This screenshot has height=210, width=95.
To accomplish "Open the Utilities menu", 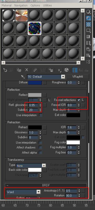I will coord(47,5).
